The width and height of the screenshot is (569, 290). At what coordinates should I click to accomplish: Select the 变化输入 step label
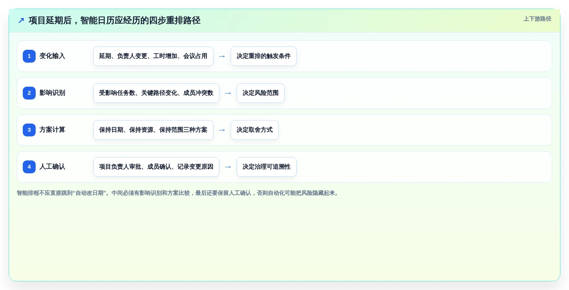52,56
